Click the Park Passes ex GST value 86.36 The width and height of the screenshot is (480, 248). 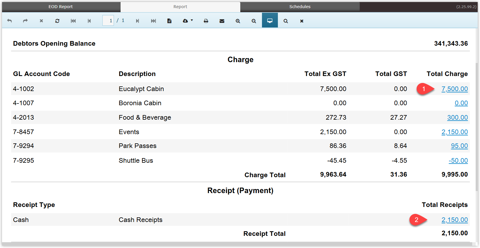pyautogui.click(x=338, y=146)
